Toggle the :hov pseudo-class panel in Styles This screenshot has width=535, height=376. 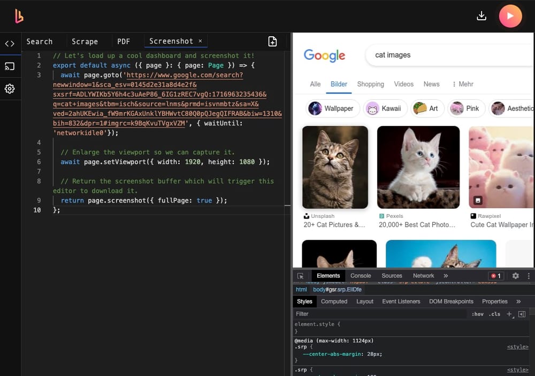click(478, 314)
